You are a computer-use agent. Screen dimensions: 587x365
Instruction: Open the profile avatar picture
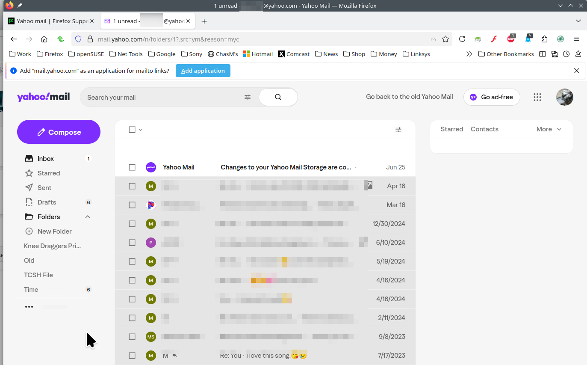[565, 97]
